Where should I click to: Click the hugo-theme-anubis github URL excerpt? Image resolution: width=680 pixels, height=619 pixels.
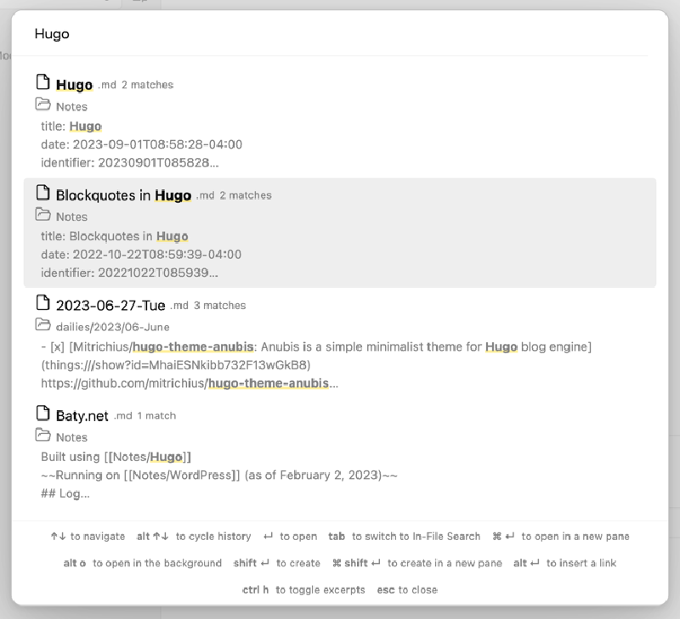pyautogui.click(x=190, y=383)
